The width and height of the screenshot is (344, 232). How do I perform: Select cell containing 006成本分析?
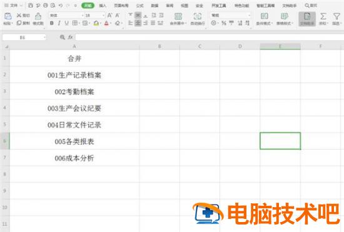(x=74, y=158)
